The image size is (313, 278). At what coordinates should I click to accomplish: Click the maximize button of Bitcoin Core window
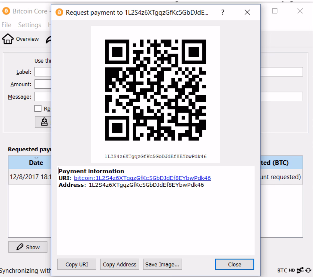[275, 11]
